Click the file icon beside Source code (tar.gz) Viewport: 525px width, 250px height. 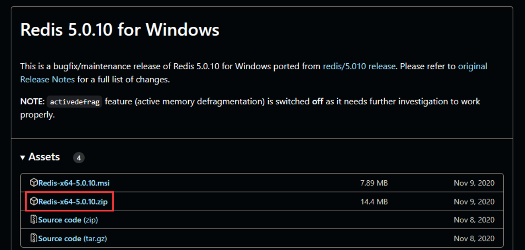tap(33, 238)
